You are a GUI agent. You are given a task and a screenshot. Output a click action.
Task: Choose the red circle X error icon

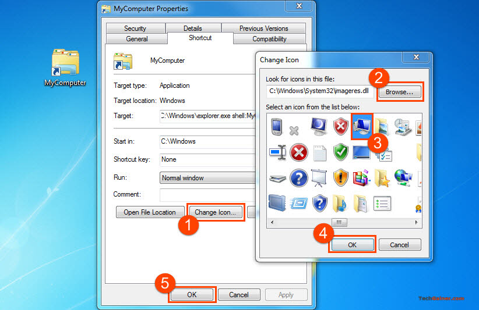click(298, 152)
